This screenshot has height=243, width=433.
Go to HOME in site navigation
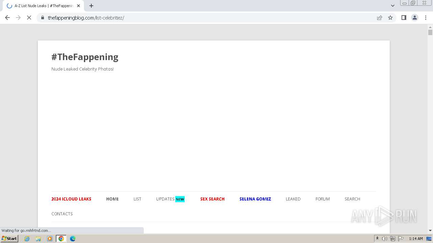click(112, 199)
